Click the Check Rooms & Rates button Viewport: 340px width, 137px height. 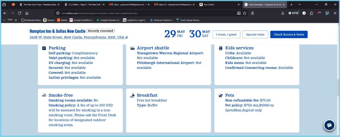[x=289, y=35]
